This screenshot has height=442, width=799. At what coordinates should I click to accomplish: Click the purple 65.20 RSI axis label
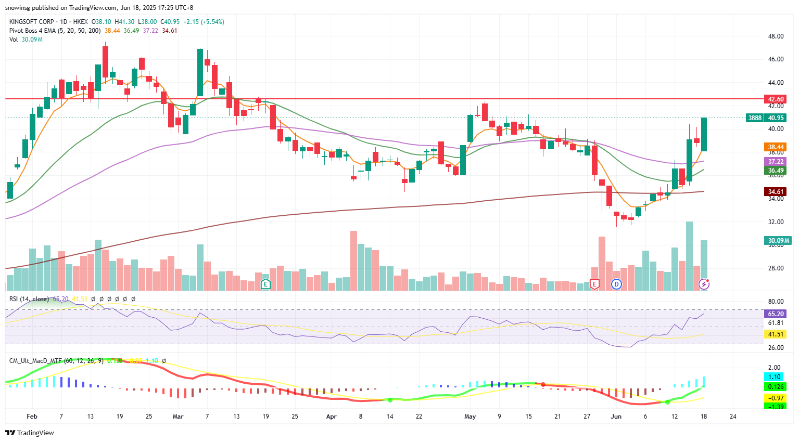pyautogui.click(x=776, y=314)
